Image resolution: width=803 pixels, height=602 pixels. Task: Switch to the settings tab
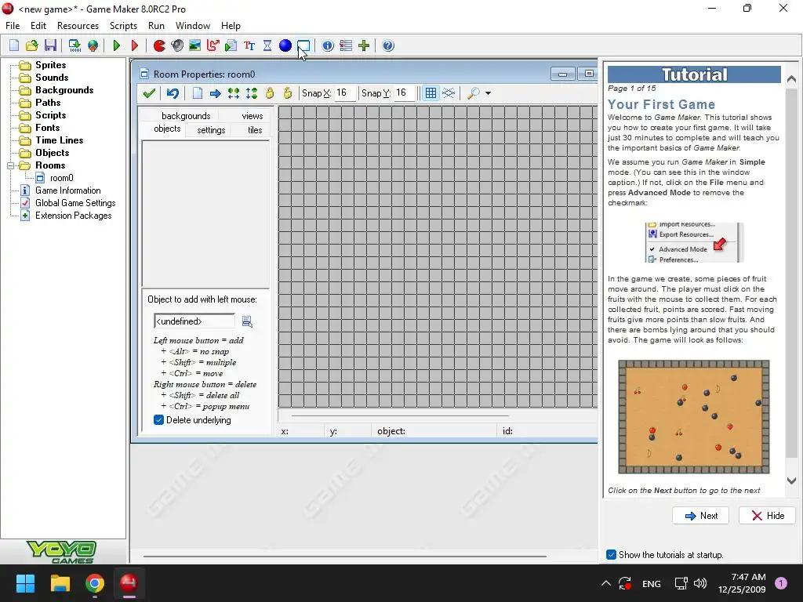tap(211, 130)
